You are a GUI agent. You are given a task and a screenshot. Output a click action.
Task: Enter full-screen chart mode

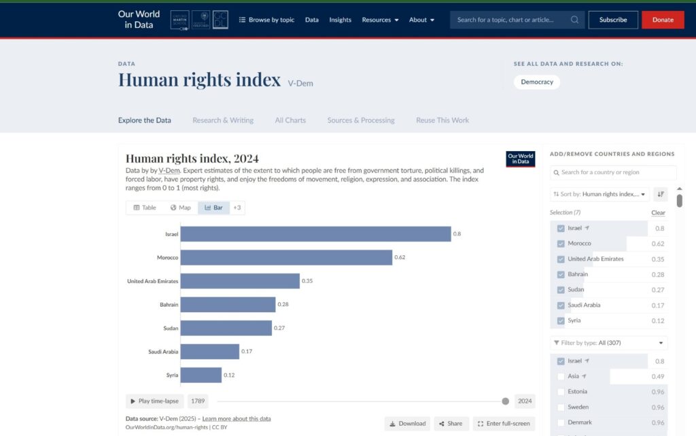pyautogui.click(x=504, y=423)
